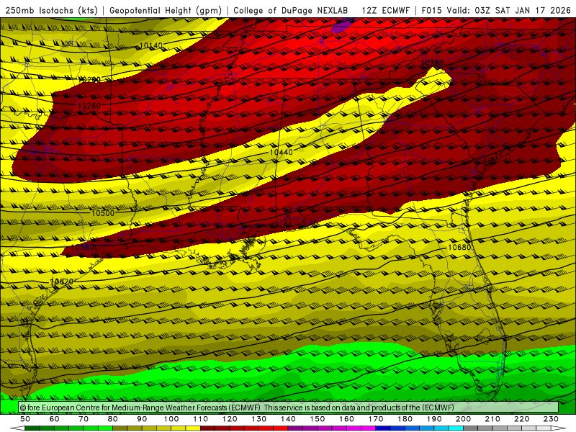The width and height of the screenshot is (576, 432).
Task: Click the 80 label on the color scale
Action: click(113, 419)
